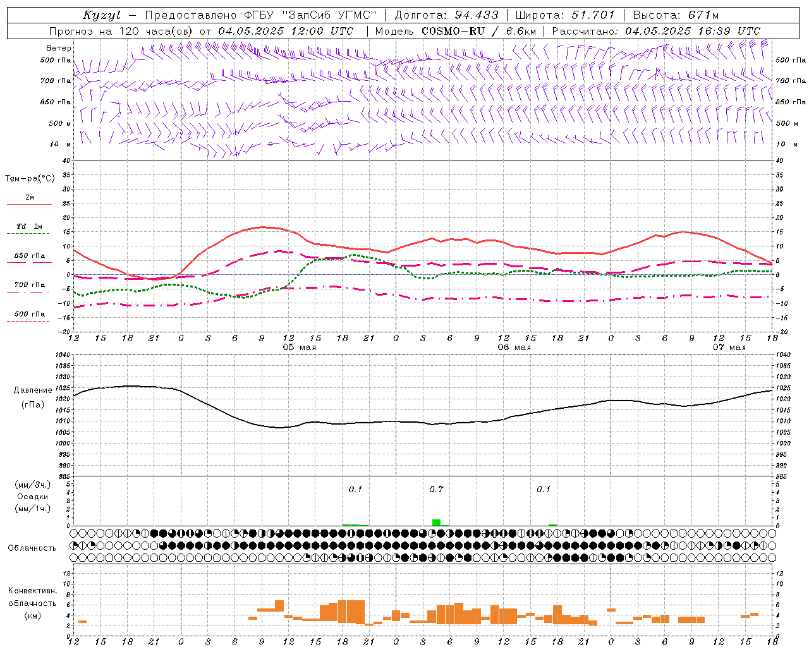Image resolution: width=809 pixels, height=647 pixels.
Task: Click the Долгота: 94.433 header field
Action: [447, 15]
